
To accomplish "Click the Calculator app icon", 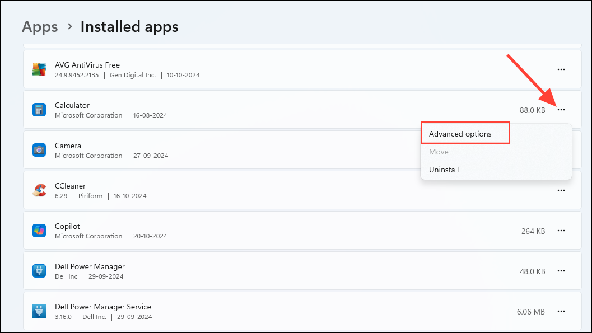I will (39, 110).
